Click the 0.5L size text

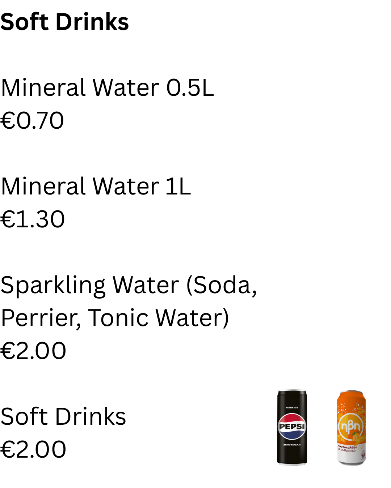coord(190,88)
